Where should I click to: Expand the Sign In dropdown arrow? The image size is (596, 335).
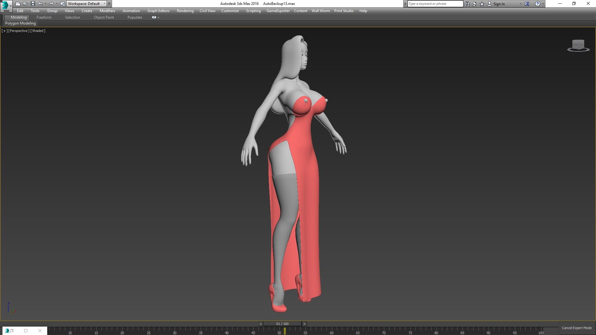coord(521,4)
